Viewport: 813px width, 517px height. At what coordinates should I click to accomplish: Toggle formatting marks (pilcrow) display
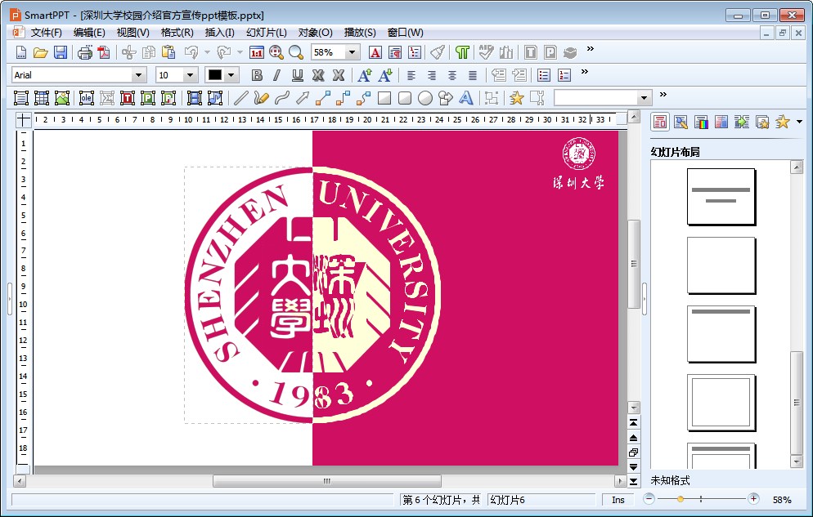463,52
